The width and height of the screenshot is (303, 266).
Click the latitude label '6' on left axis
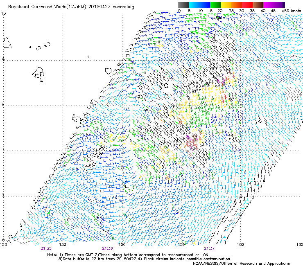coord(3,104)
